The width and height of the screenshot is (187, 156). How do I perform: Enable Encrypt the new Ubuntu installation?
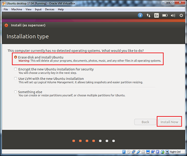[16, 69]
